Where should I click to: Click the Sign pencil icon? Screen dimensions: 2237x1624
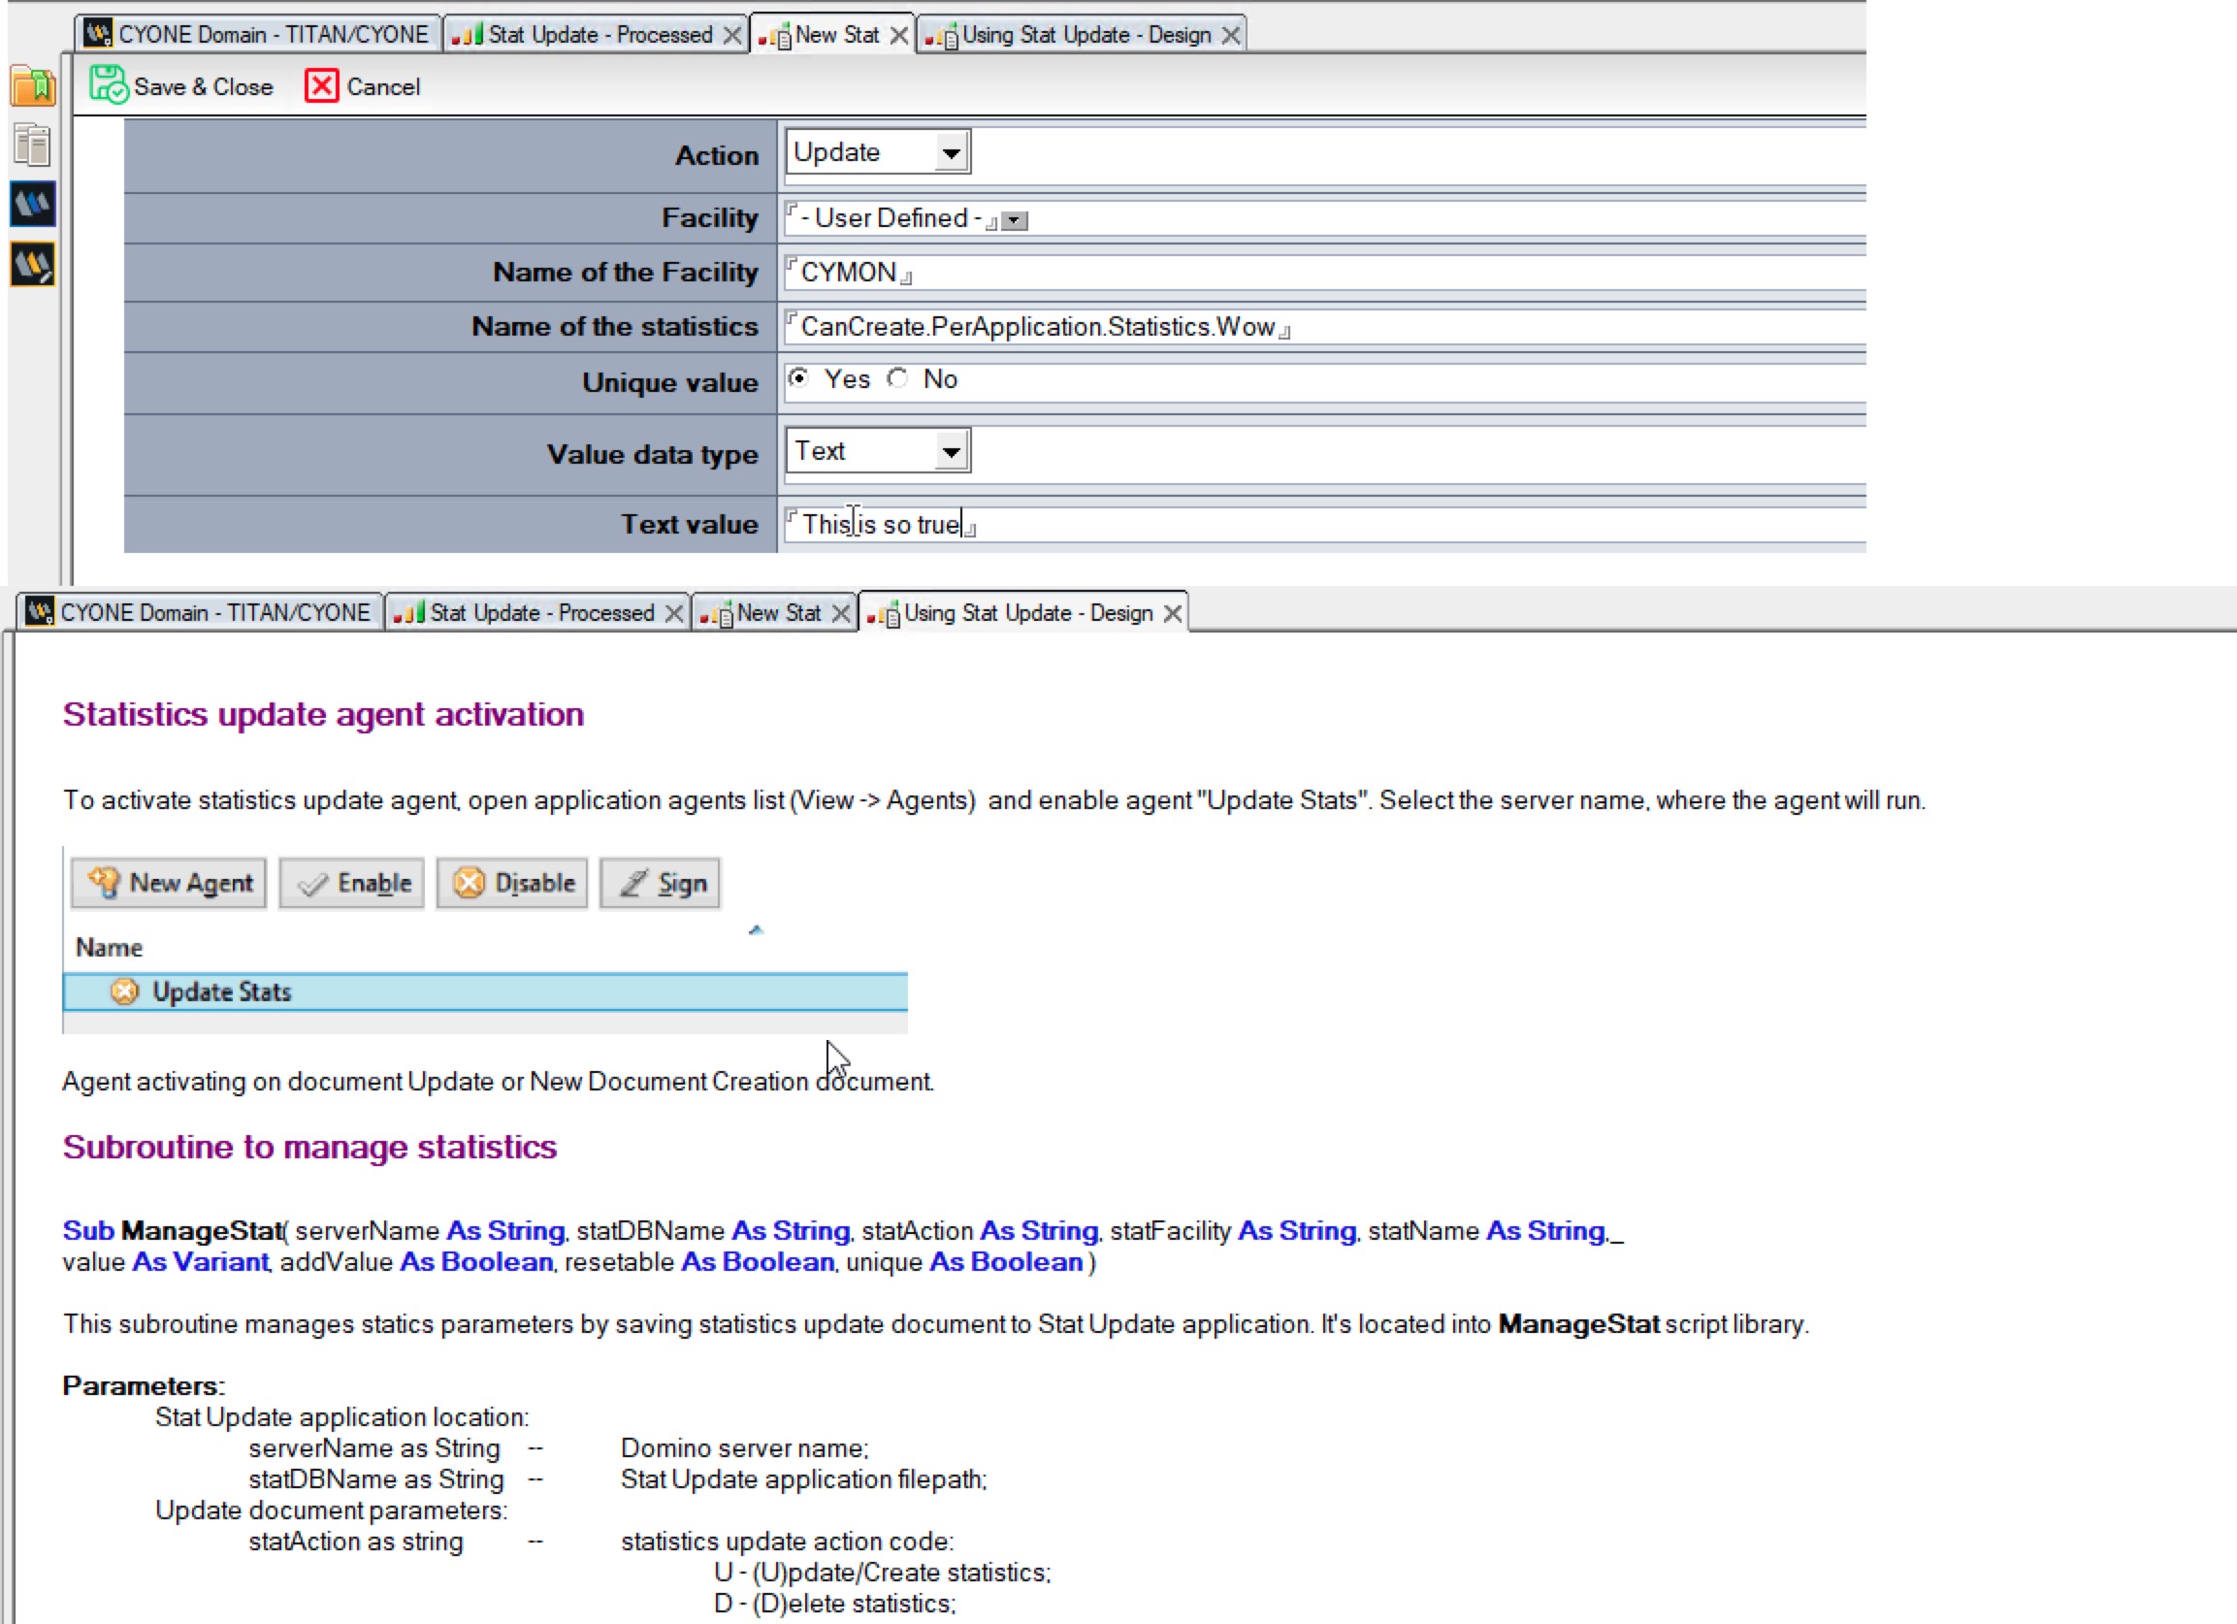pyautogui.click(x=634, y=882)
